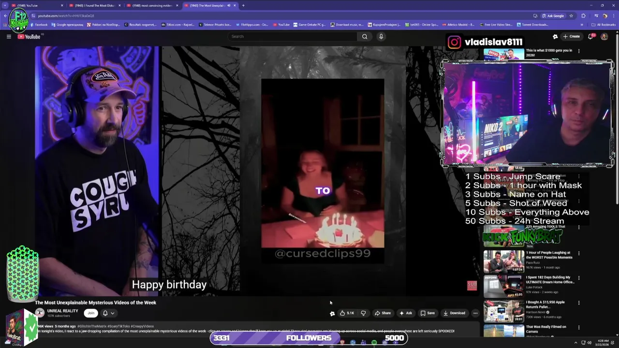The height and width of the screenshot is (348, 619).
Task: Bookmark this page with star icon
Action: point(571,15)
